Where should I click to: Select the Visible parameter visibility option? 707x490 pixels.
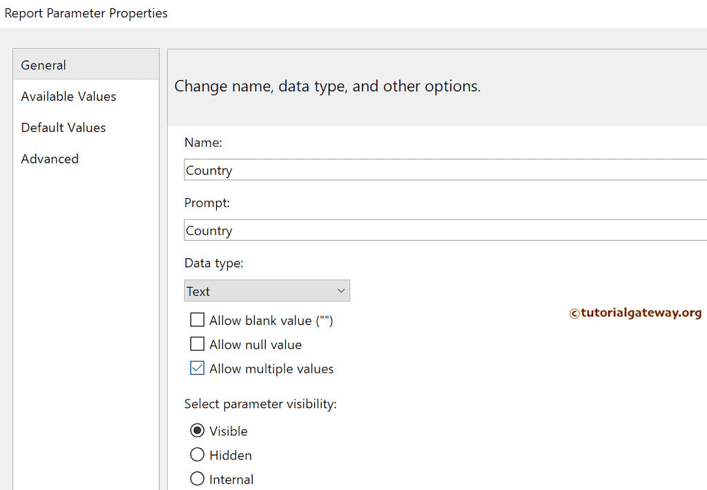click(197, 431)
